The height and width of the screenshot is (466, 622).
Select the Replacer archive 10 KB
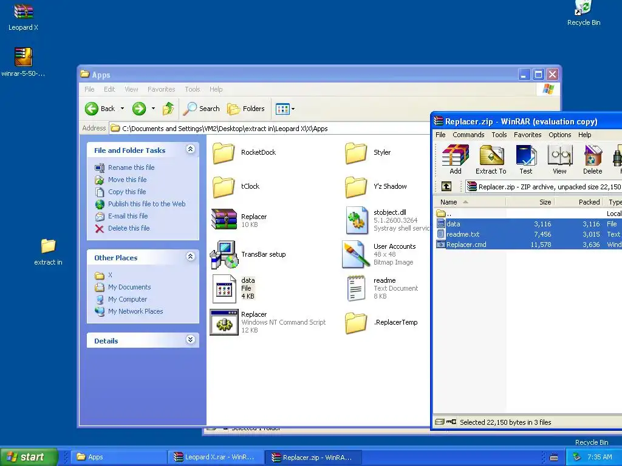(239, 220)
